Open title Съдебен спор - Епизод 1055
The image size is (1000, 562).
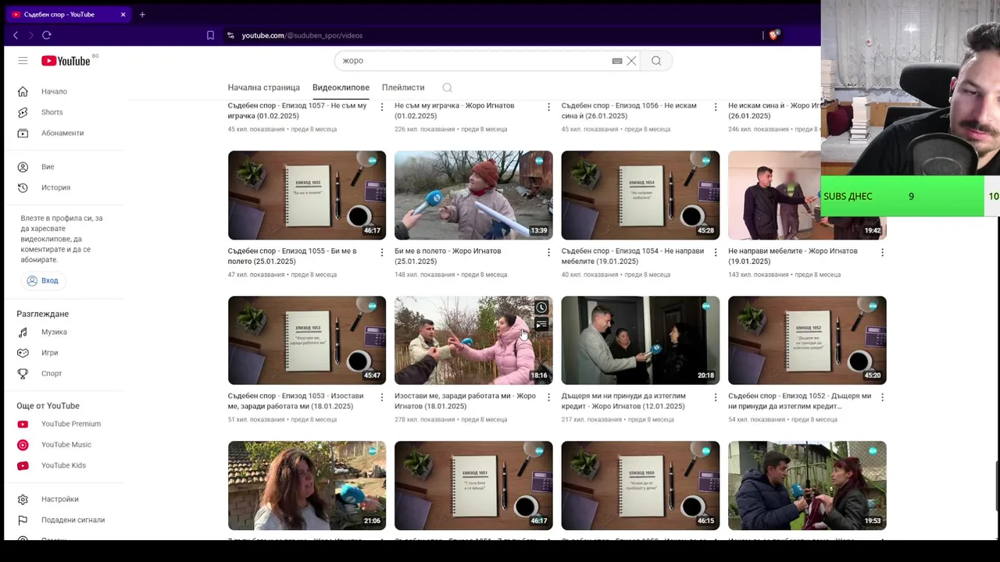tap(292, 256)
